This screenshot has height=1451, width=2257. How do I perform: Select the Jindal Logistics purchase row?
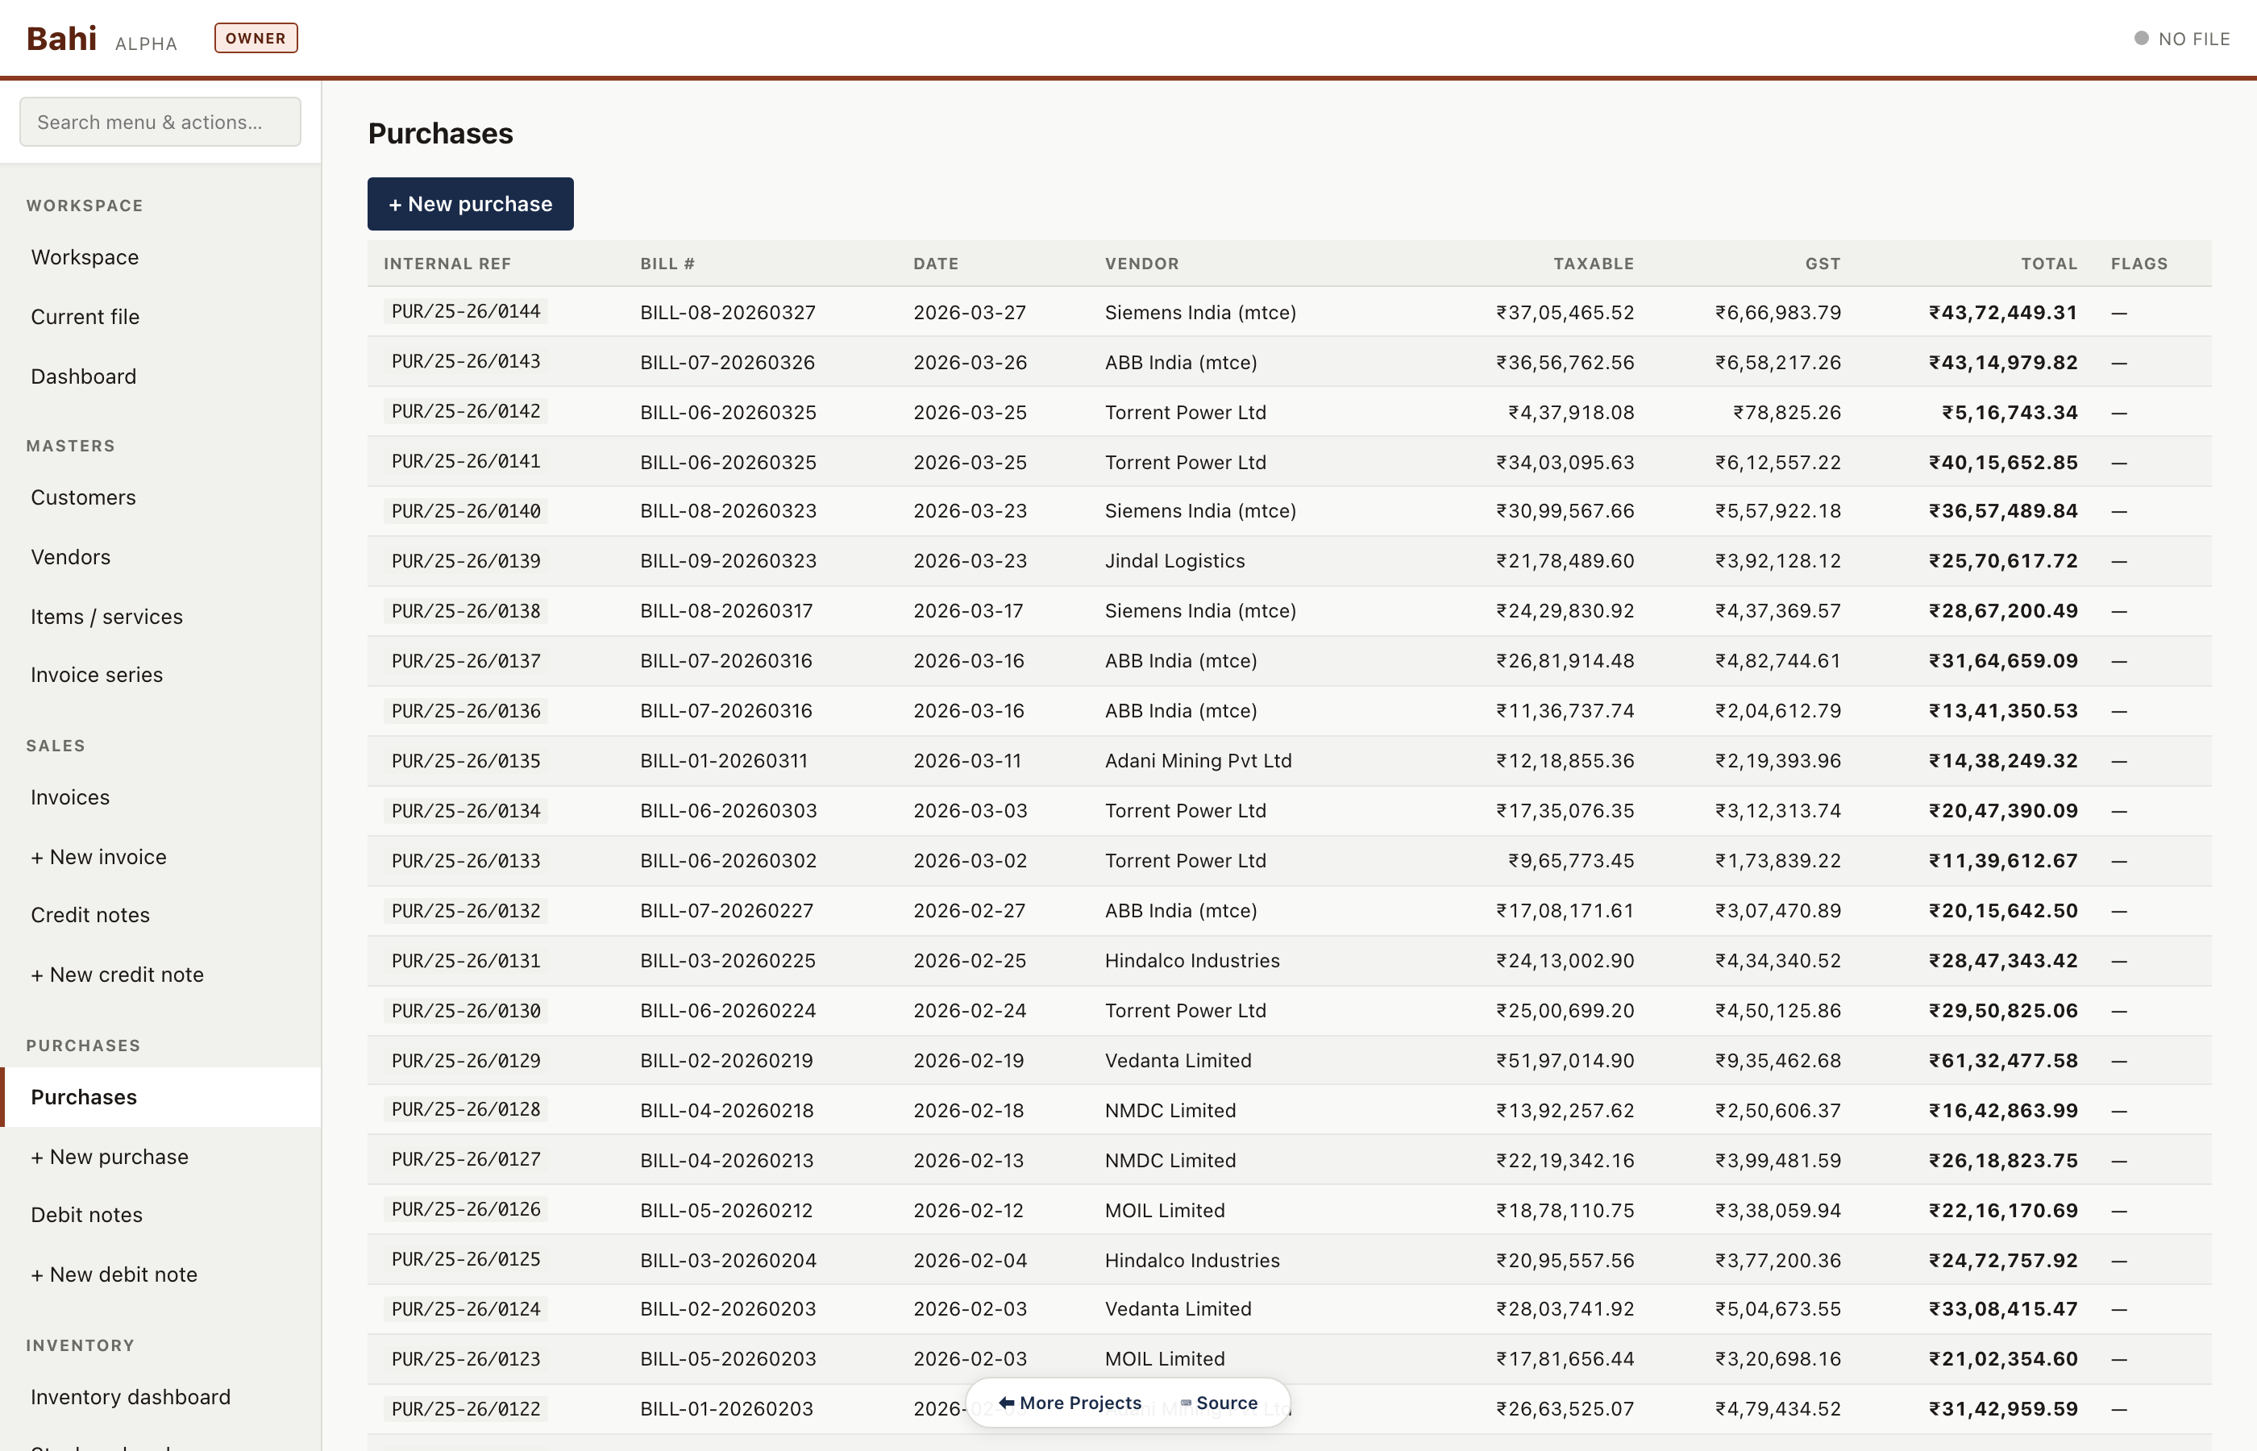1174,560
